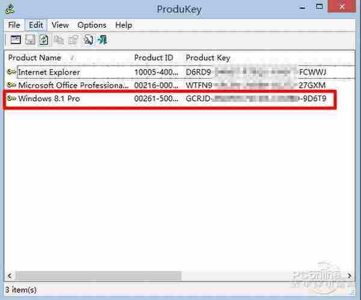The height and width of the screenshot is (300, 361).
Task: Click the Select Source toolbar icon
Action: 16,40
